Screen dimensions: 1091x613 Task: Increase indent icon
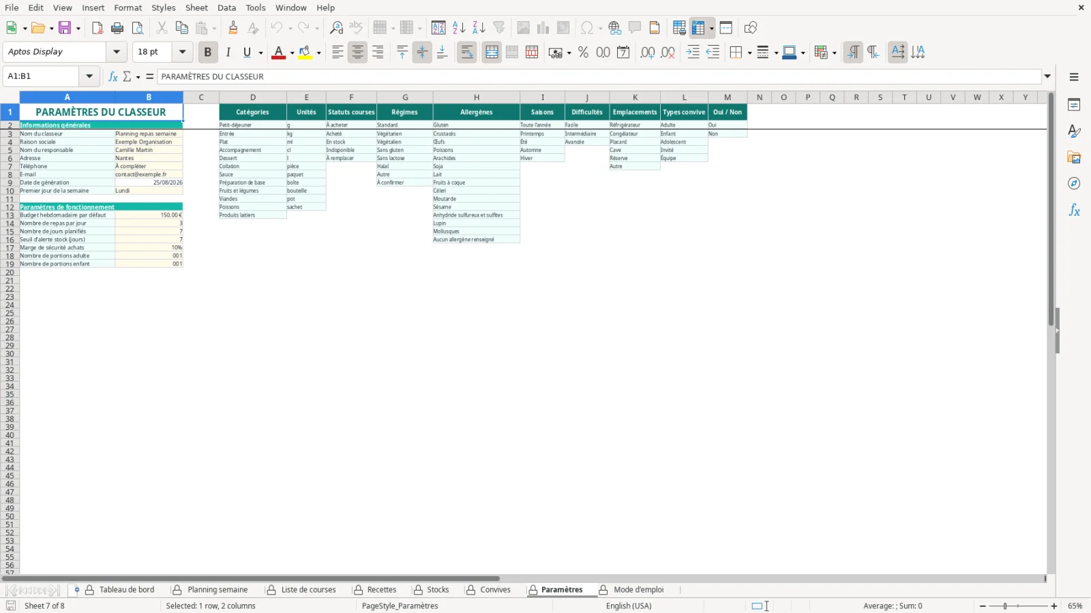tap(693, 52)
